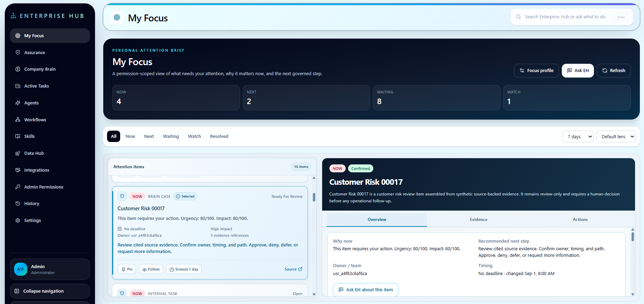Show Resolved attention items
The height and width of the screenshot is (304, 644).
click(219, 136)
